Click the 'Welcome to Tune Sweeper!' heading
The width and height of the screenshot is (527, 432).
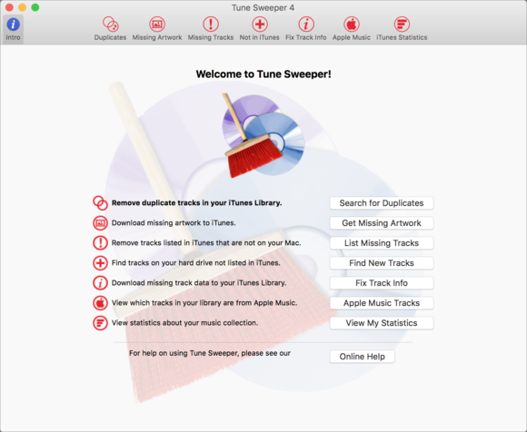[263, 74]
